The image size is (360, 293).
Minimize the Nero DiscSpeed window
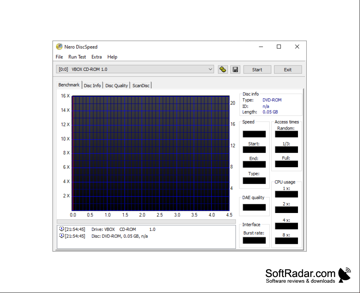point(261,46)
